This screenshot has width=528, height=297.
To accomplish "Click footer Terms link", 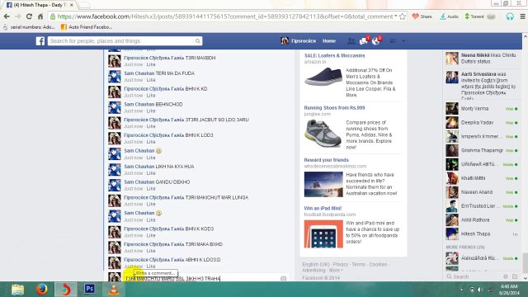I will (x=358, y=264).
